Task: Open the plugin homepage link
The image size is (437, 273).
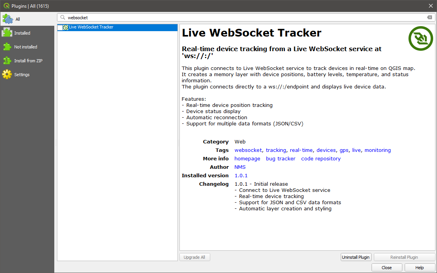Action: pyautogui.click(x=247, y=159)
